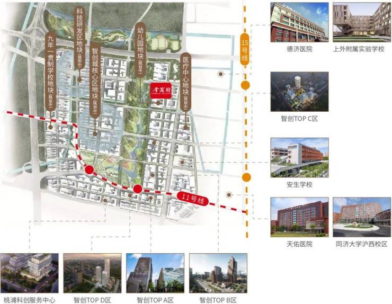This screenshot has height=304, width=392.
Task: Click the brown marker linked to 天佑医院 by dashed line
Action: point(228,195)
